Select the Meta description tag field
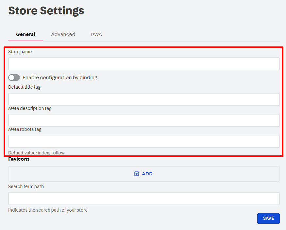286x230 pixels. 144,120
